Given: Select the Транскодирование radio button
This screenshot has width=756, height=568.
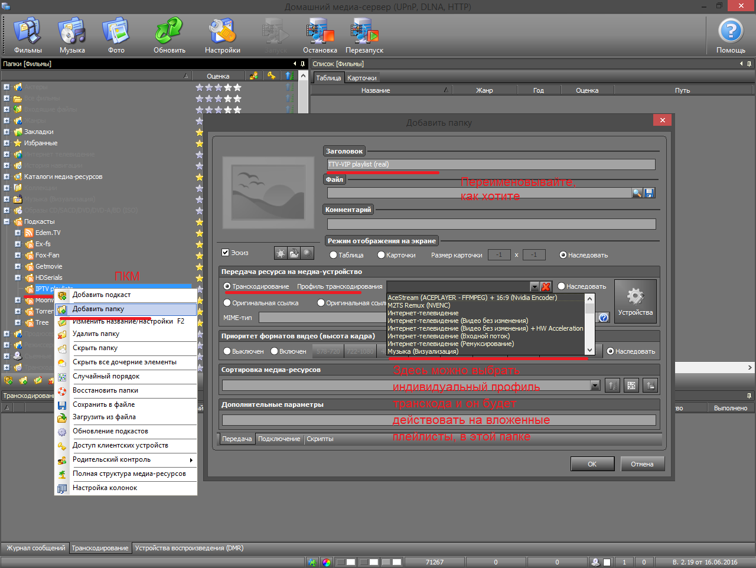Looking at the screenshot, I should click(x=227, y=286).
